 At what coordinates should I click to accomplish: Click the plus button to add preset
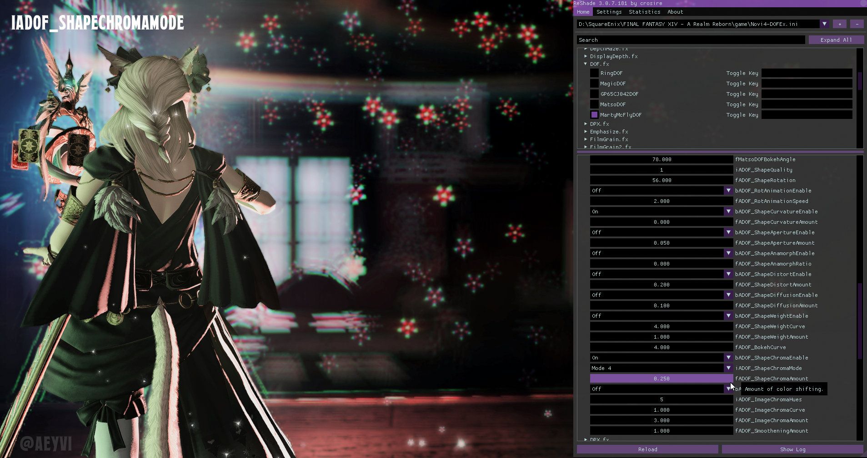coord(840,24)
